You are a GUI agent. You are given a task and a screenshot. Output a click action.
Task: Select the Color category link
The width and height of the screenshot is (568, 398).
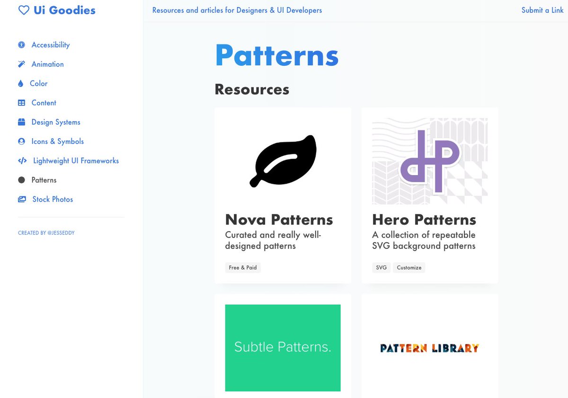tap(38, 84)
